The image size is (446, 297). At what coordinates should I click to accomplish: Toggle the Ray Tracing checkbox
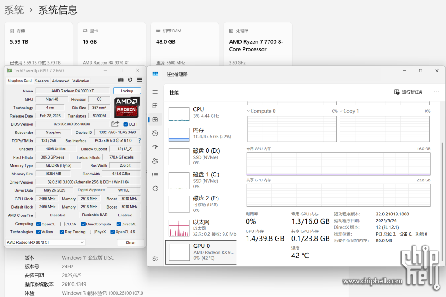point(62,232)
